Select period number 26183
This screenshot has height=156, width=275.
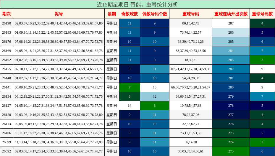point(7,32)
